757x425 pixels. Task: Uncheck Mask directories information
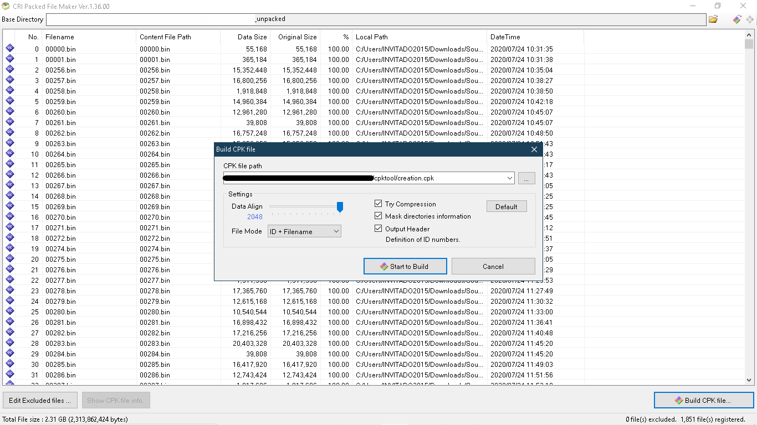[378, 216]
